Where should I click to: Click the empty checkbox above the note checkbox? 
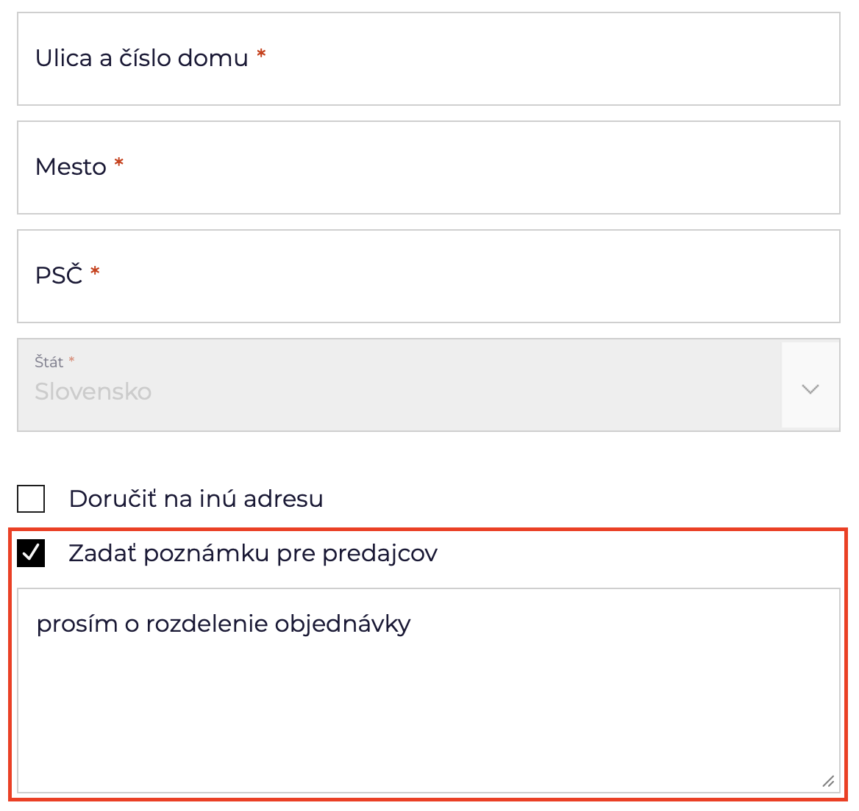click(x=30, y=499)
